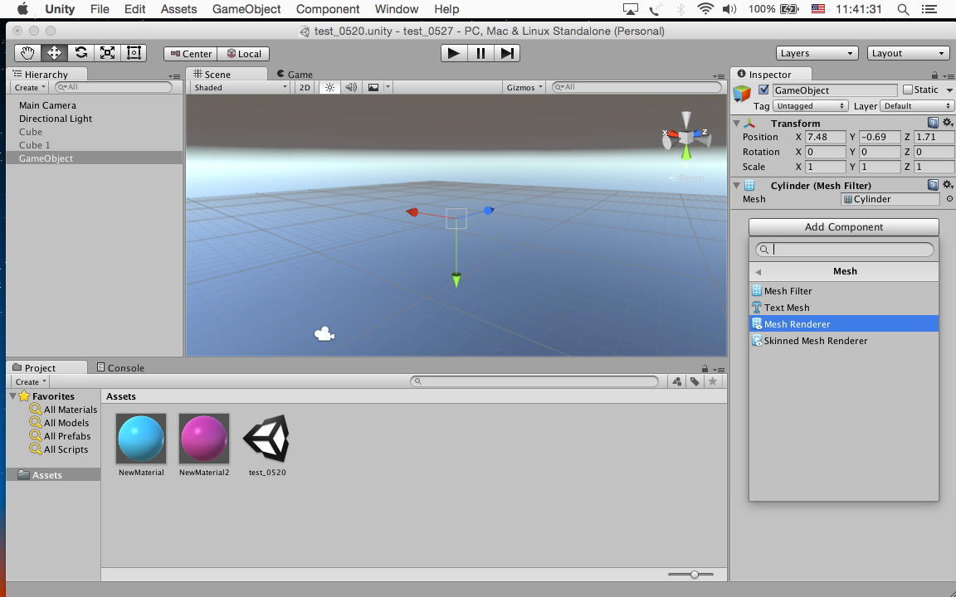956x597 pixels.
Task: Open Hierarchy Create dropdown
Action: [x=30, y=88]
